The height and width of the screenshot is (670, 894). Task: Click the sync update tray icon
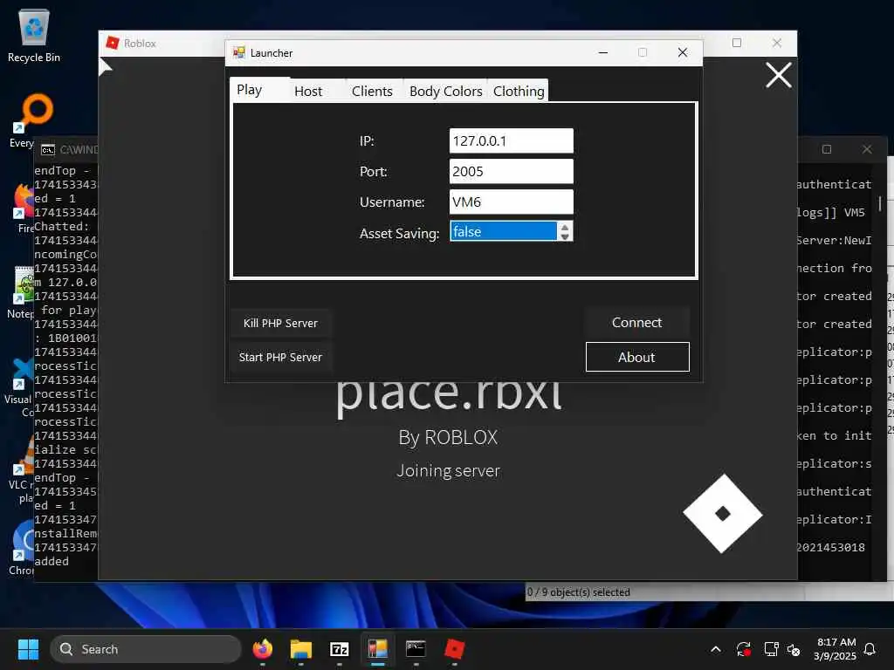click(743, 649)
